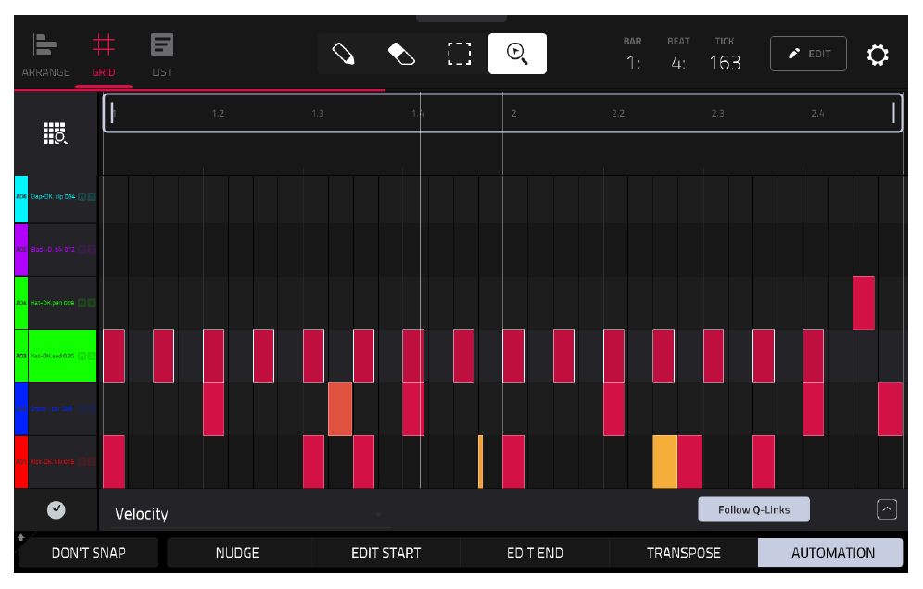Image resolution: width=923 pixels, height=589 pixels.
Task: Mute the Clap-DK clp 034 pad
Action: coord(82,196)
